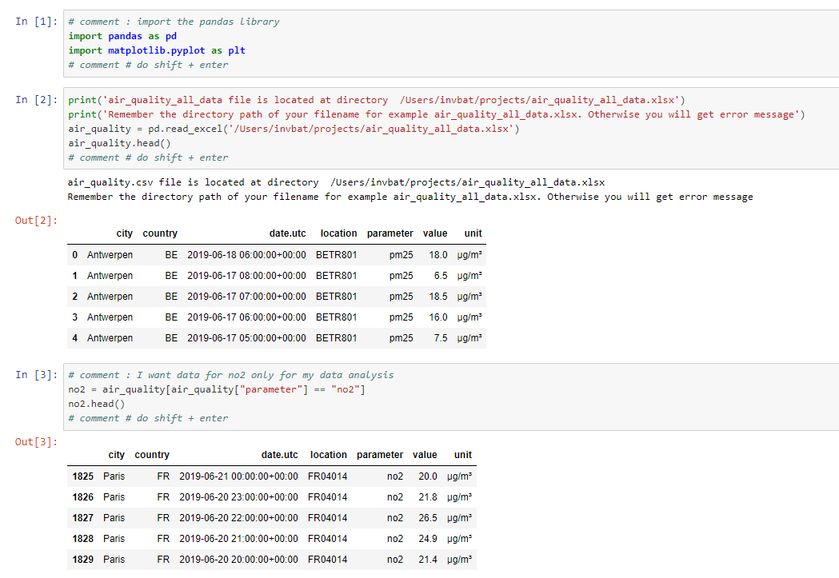Image resolution: width=839 pixels, height=578 pixels.
Task: Click the pd.read_excel line in cell 2
Action: (294, 129)
